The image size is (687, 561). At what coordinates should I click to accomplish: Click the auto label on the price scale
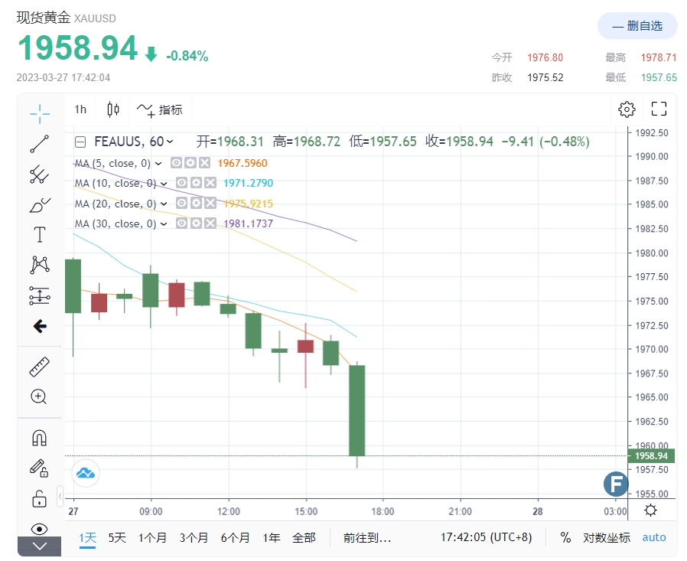tap(654, 538)
